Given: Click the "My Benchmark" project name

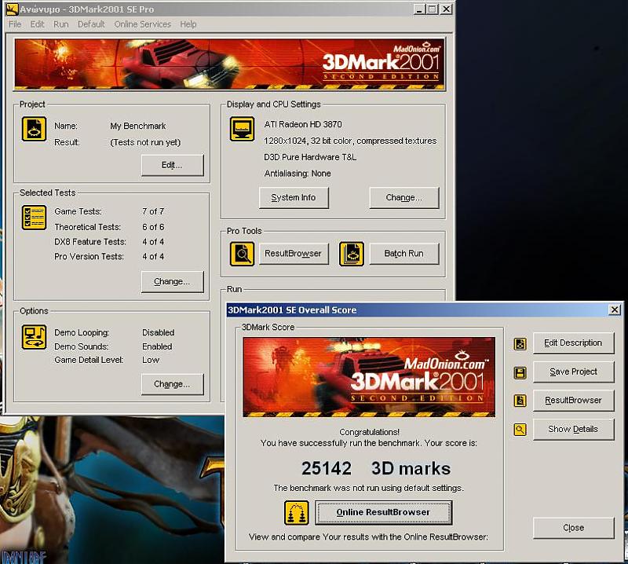Looking at the screenshot, I should (x=138, y=126).
